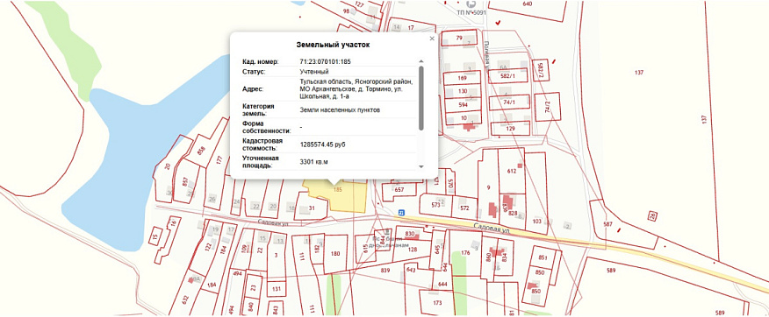Close the Земельный участок popup
The height and width of the screenshot is (317, 769).
click(x=432, y=39)
